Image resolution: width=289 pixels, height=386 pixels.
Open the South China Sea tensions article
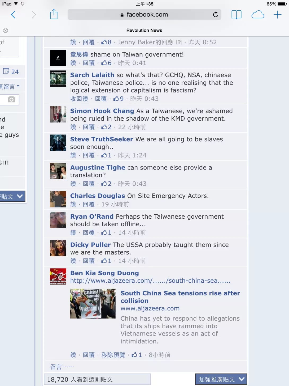click(x=180, y=297)
